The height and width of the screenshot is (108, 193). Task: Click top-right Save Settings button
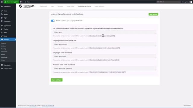(x=153, y=14)
